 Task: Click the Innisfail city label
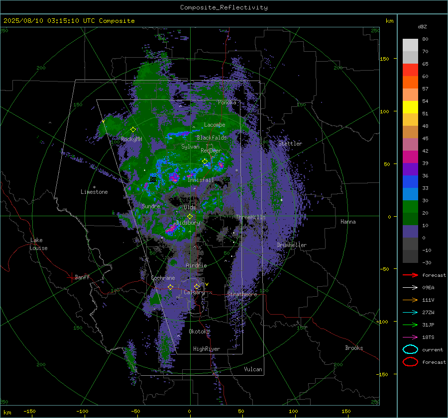[201, 180]
